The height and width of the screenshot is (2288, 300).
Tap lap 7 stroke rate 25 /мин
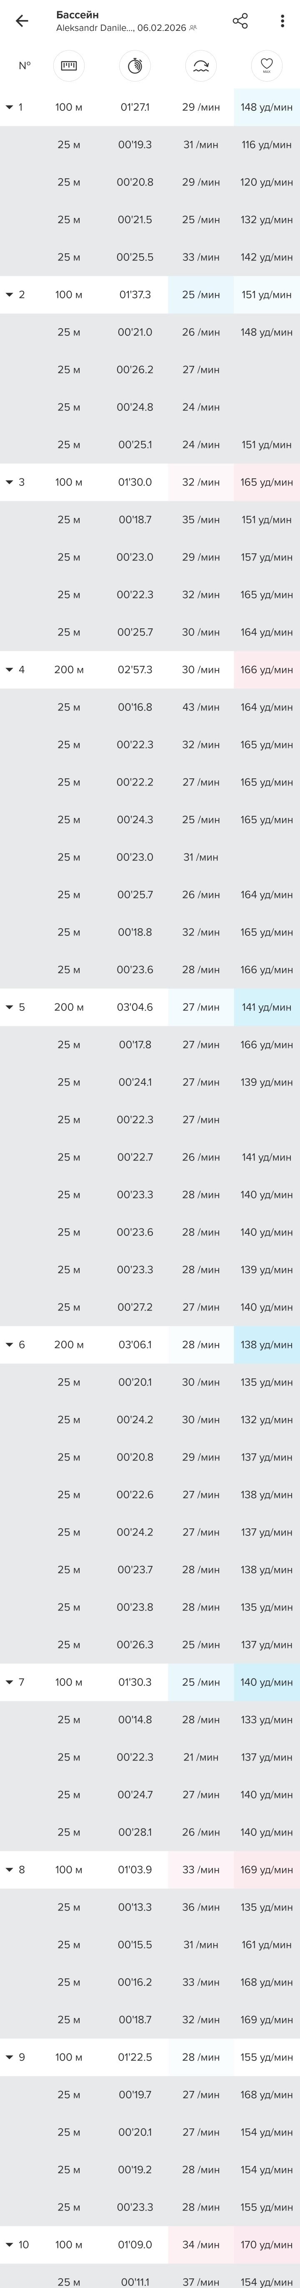pyautogui.click(x=200, y=1682)
